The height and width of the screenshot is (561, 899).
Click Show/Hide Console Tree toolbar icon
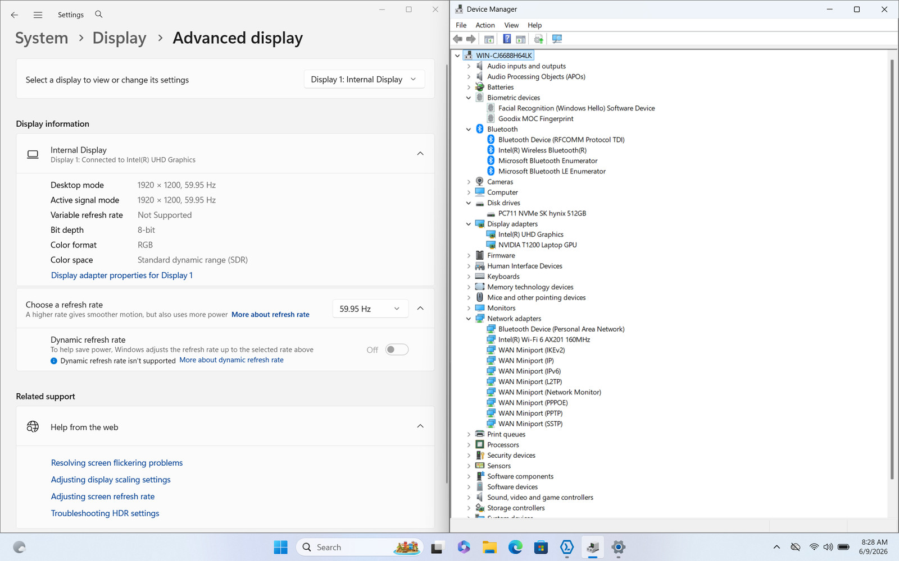(489, 39)
